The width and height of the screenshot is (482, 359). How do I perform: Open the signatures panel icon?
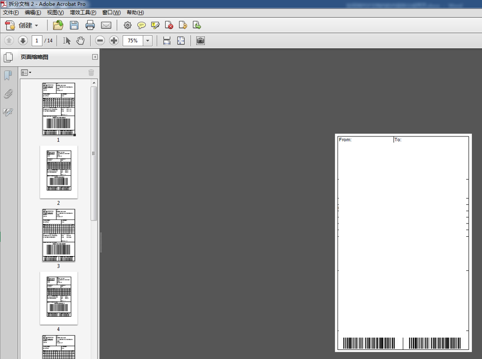pyautogui.click(x=8, y=112)
